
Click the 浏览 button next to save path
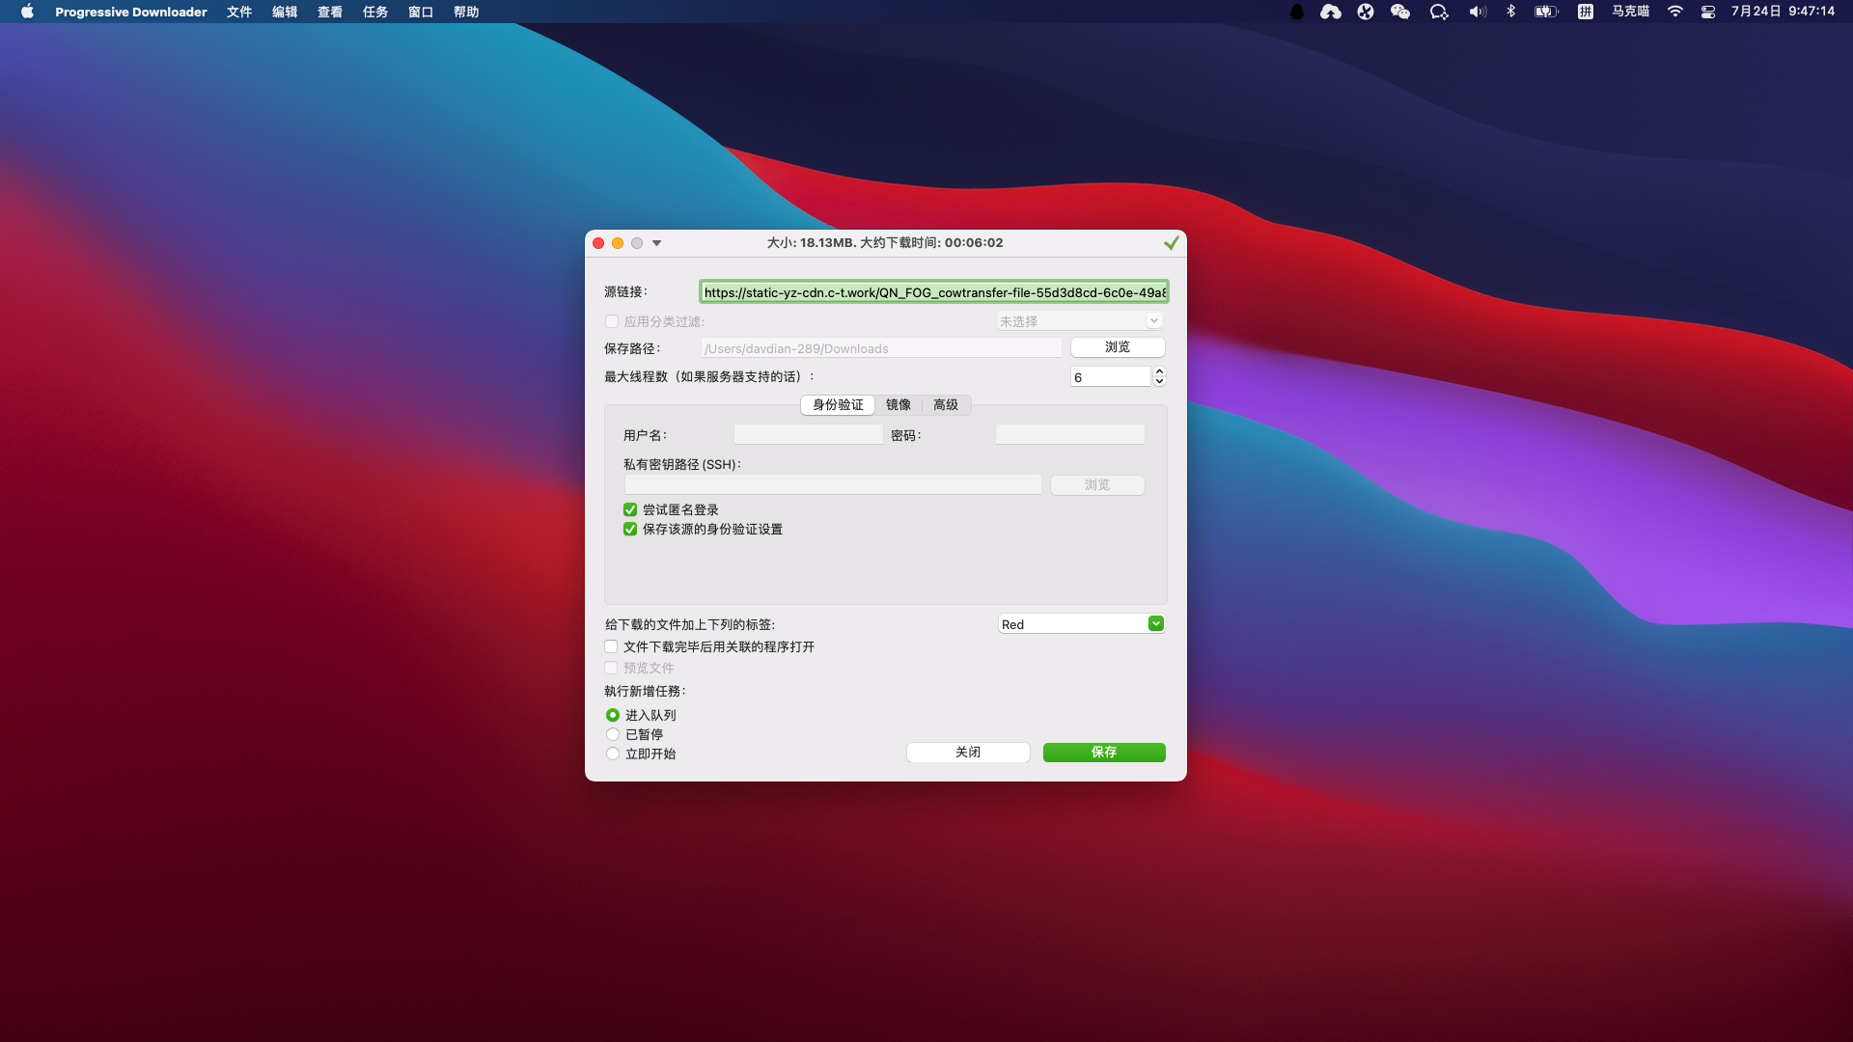click(1117, 347)
